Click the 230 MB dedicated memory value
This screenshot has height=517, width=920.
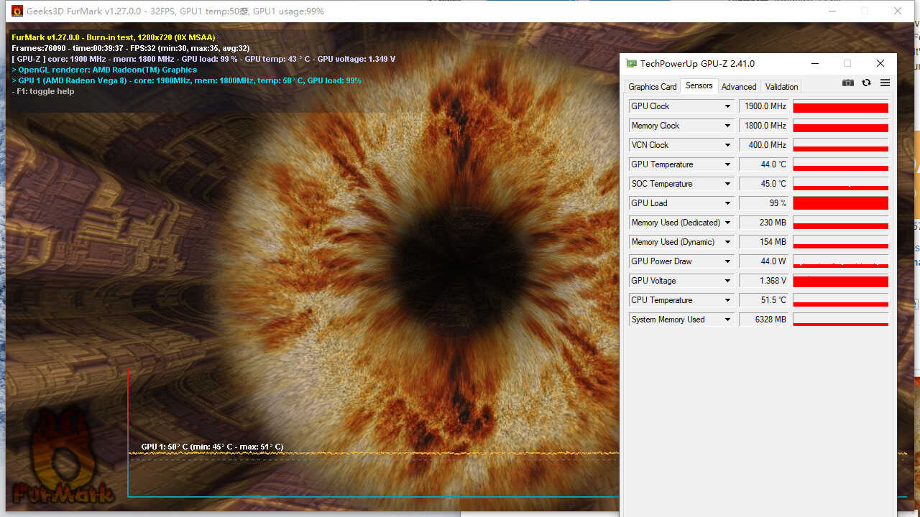[x=763, y=223]
